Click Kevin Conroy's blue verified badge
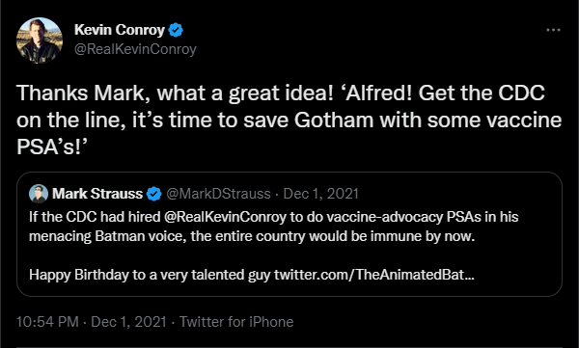This screenshot has width=579, height=348. (x=176, y=30)
